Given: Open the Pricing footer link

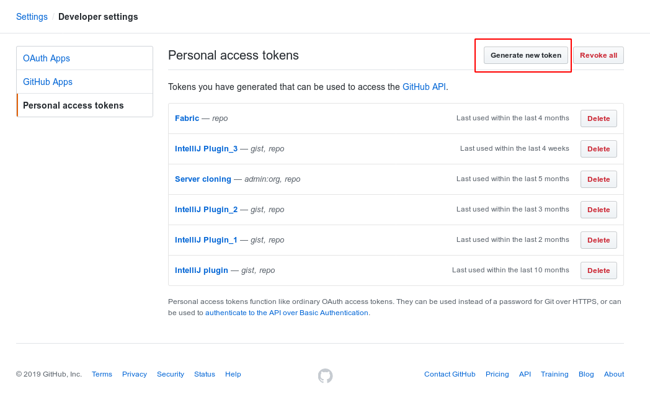Looking at the screenshot, I should 497,374.
